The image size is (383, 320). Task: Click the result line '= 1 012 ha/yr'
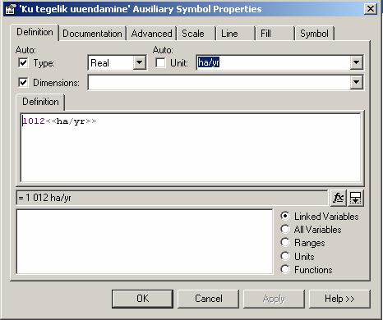pyautogui.click(x=172, y=198)
